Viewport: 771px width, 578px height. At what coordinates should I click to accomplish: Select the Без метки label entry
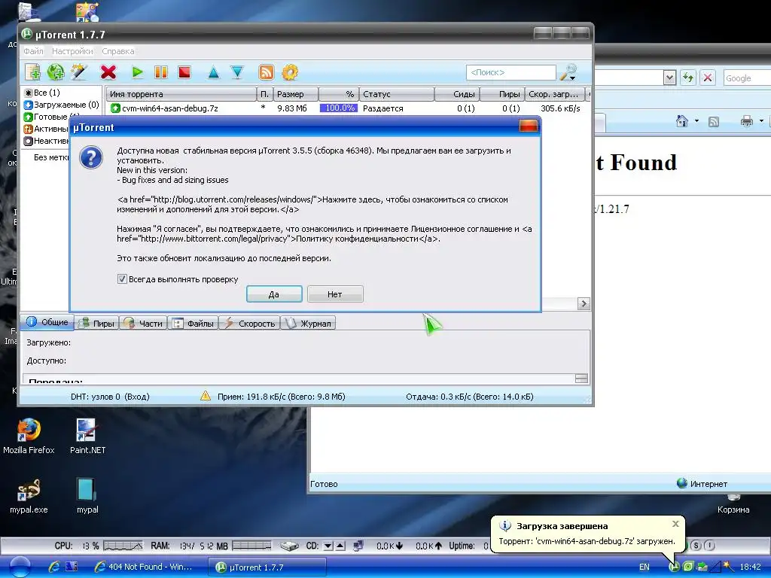[x=51, y=157]
